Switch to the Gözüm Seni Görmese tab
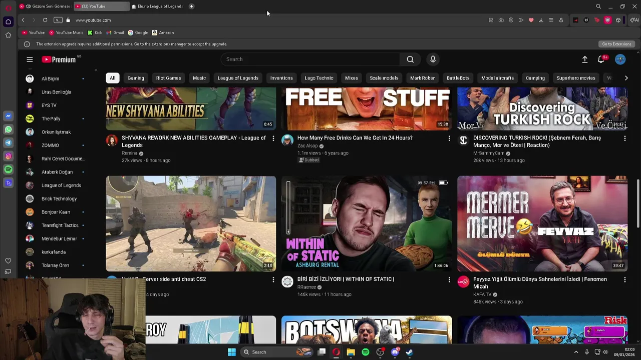641x360 pixels. [45, 6]
